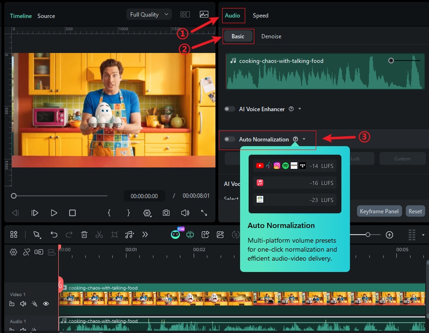Click the preview playback progress slider
Screen dimensions: 429x333
click(x=59, y=196)
